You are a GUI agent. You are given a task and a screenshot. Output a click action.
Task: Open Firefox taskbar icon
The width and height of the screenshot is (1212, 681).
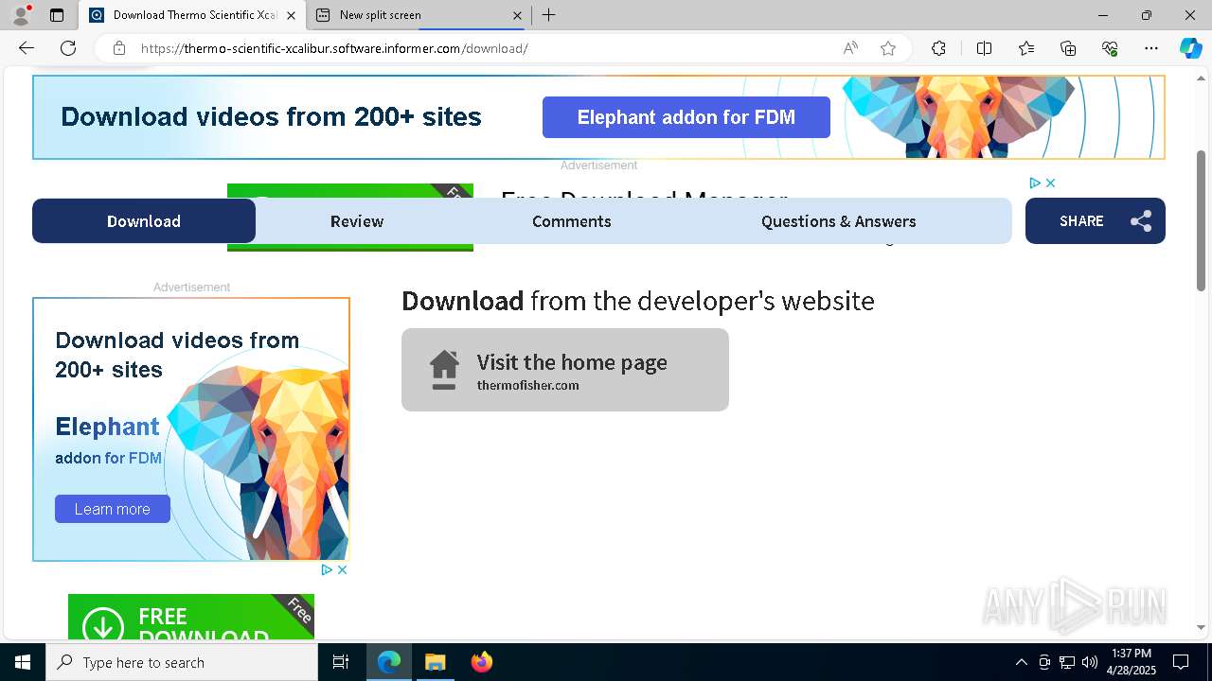point(481,662)
